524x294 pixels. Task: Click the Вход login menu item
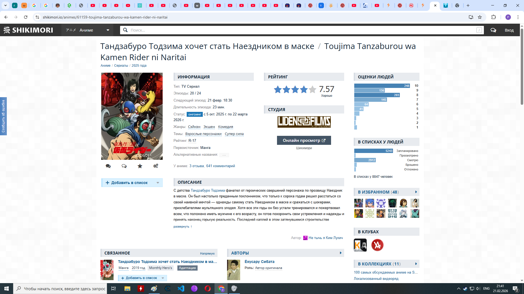click(509, 30)
